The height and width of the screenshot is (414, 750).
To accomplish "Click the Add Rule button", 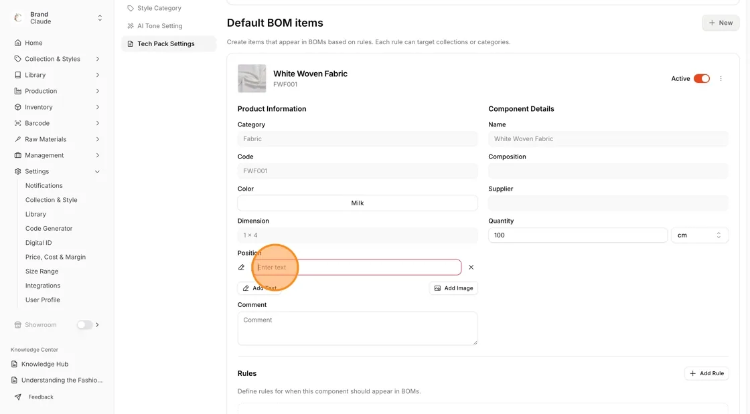I will click(x=706, y=373).
